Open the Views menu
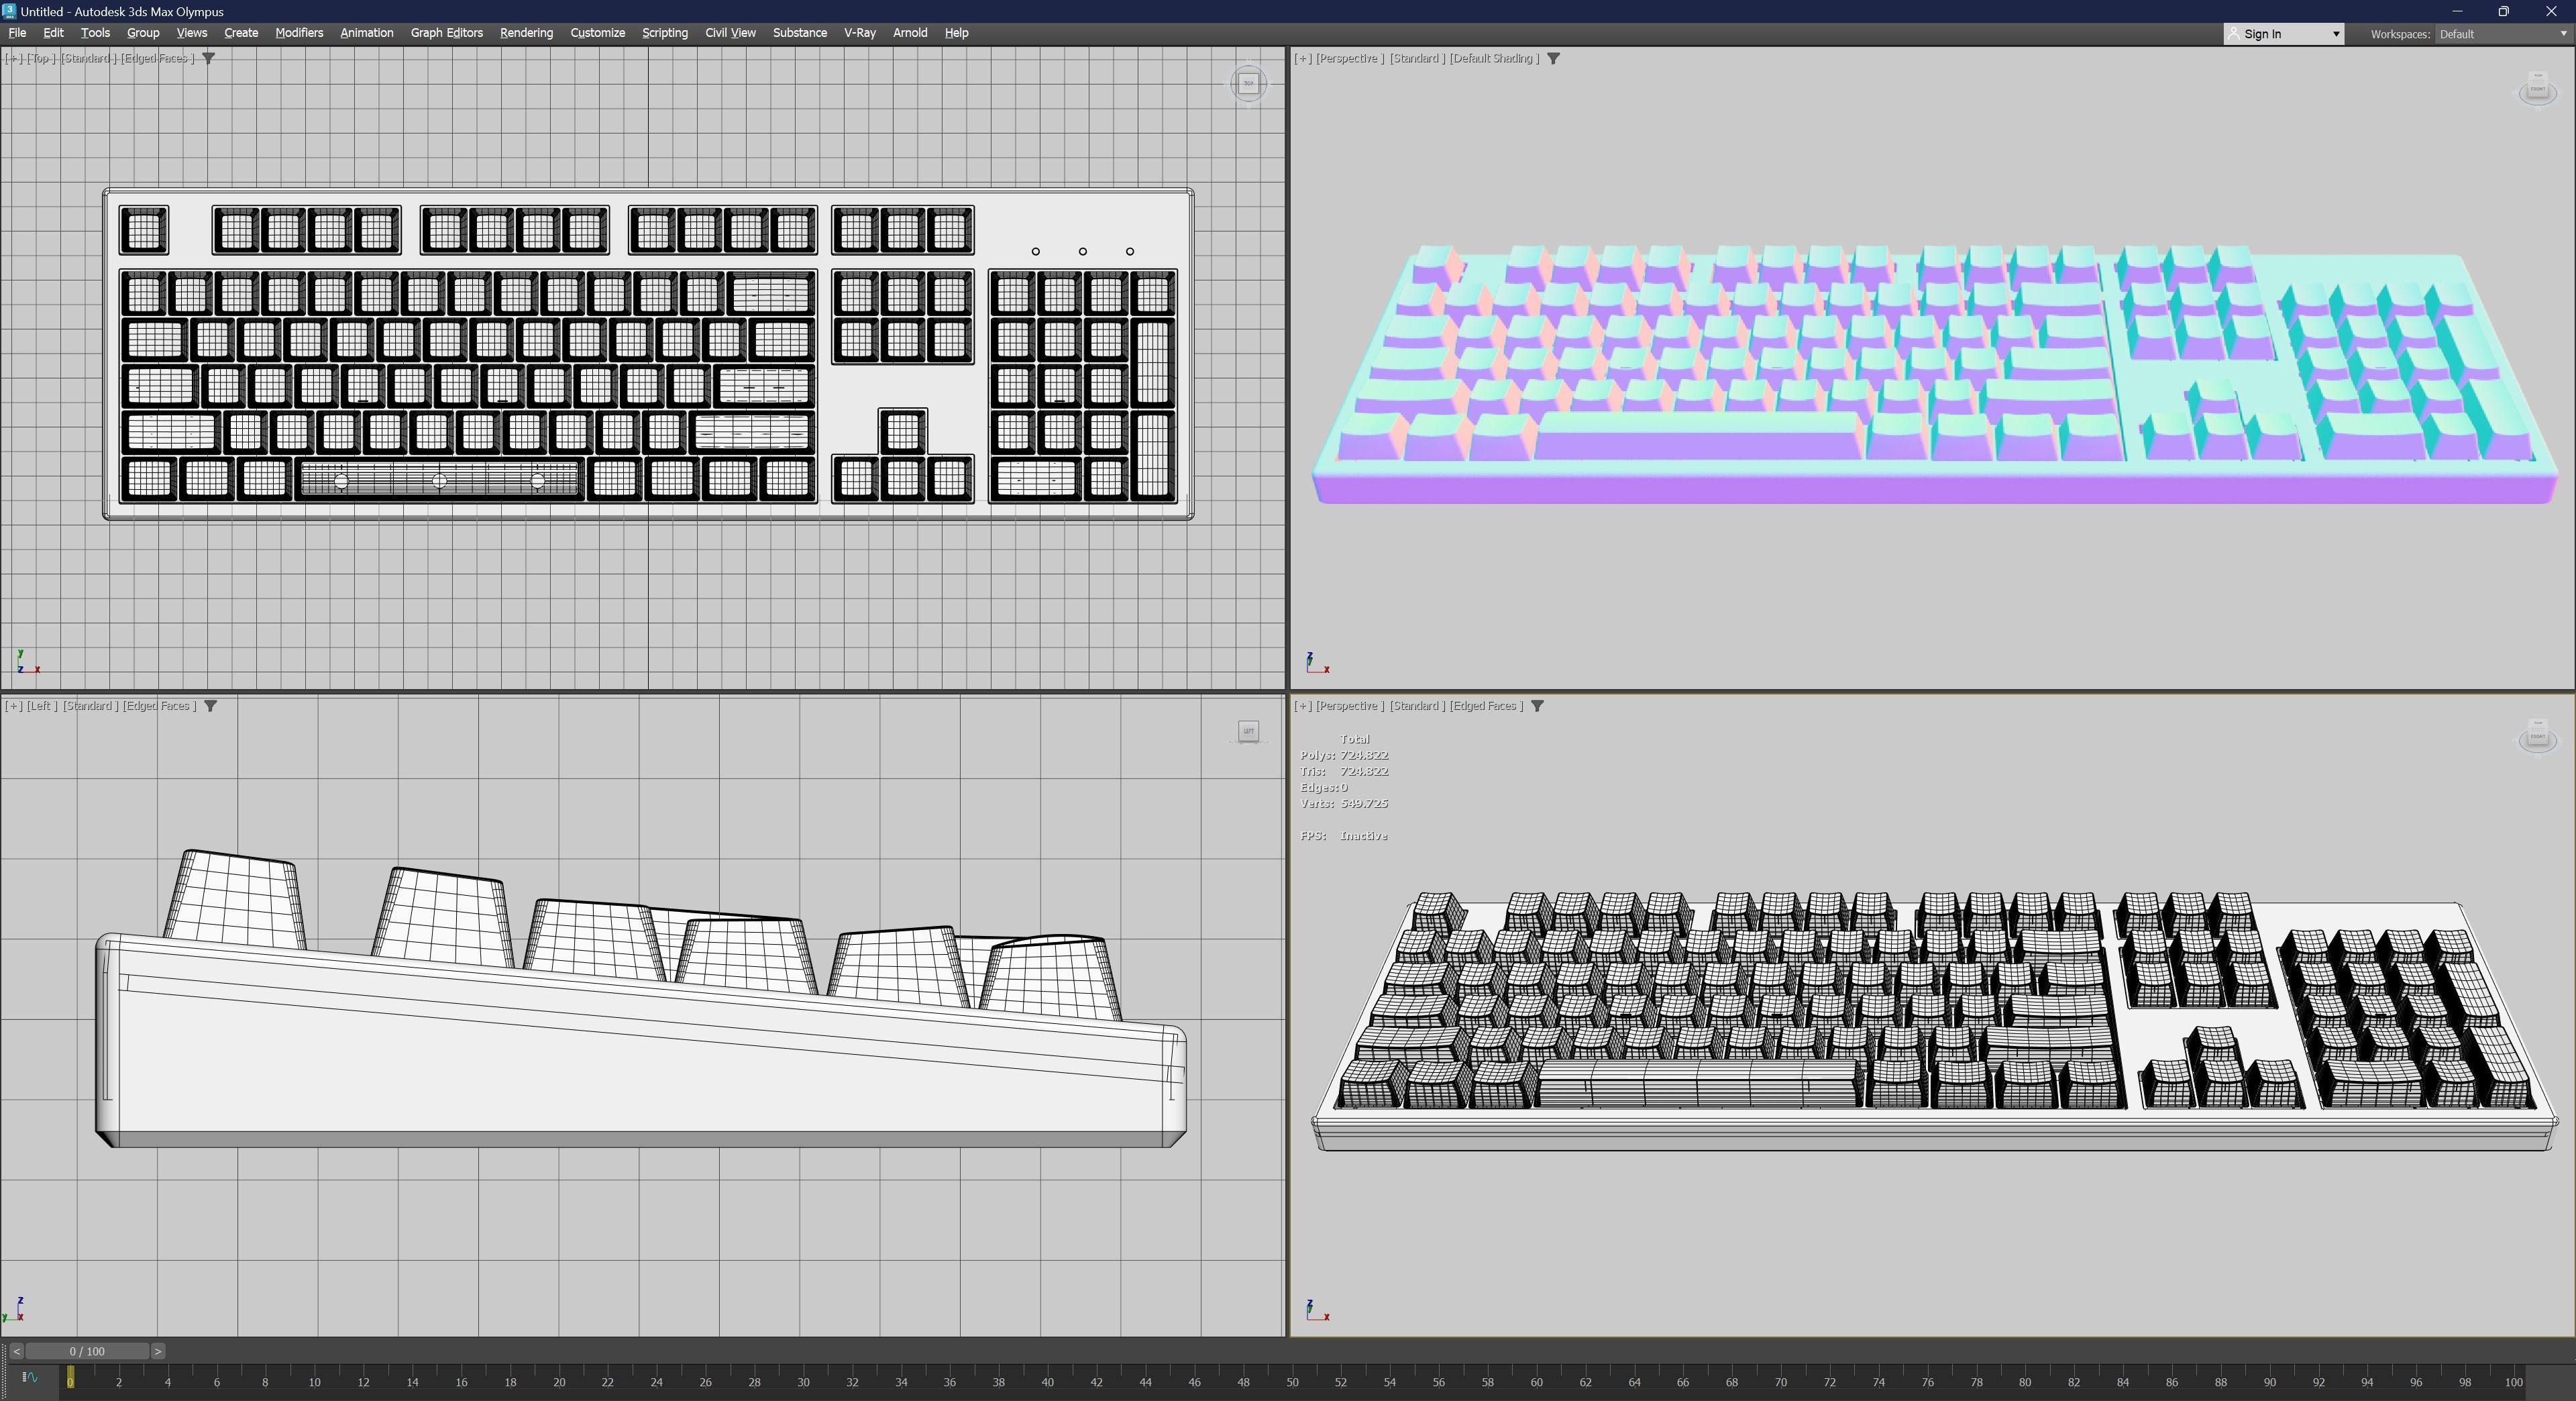This screenshot has width=2576, height=1401. click(x=191, y=33)
